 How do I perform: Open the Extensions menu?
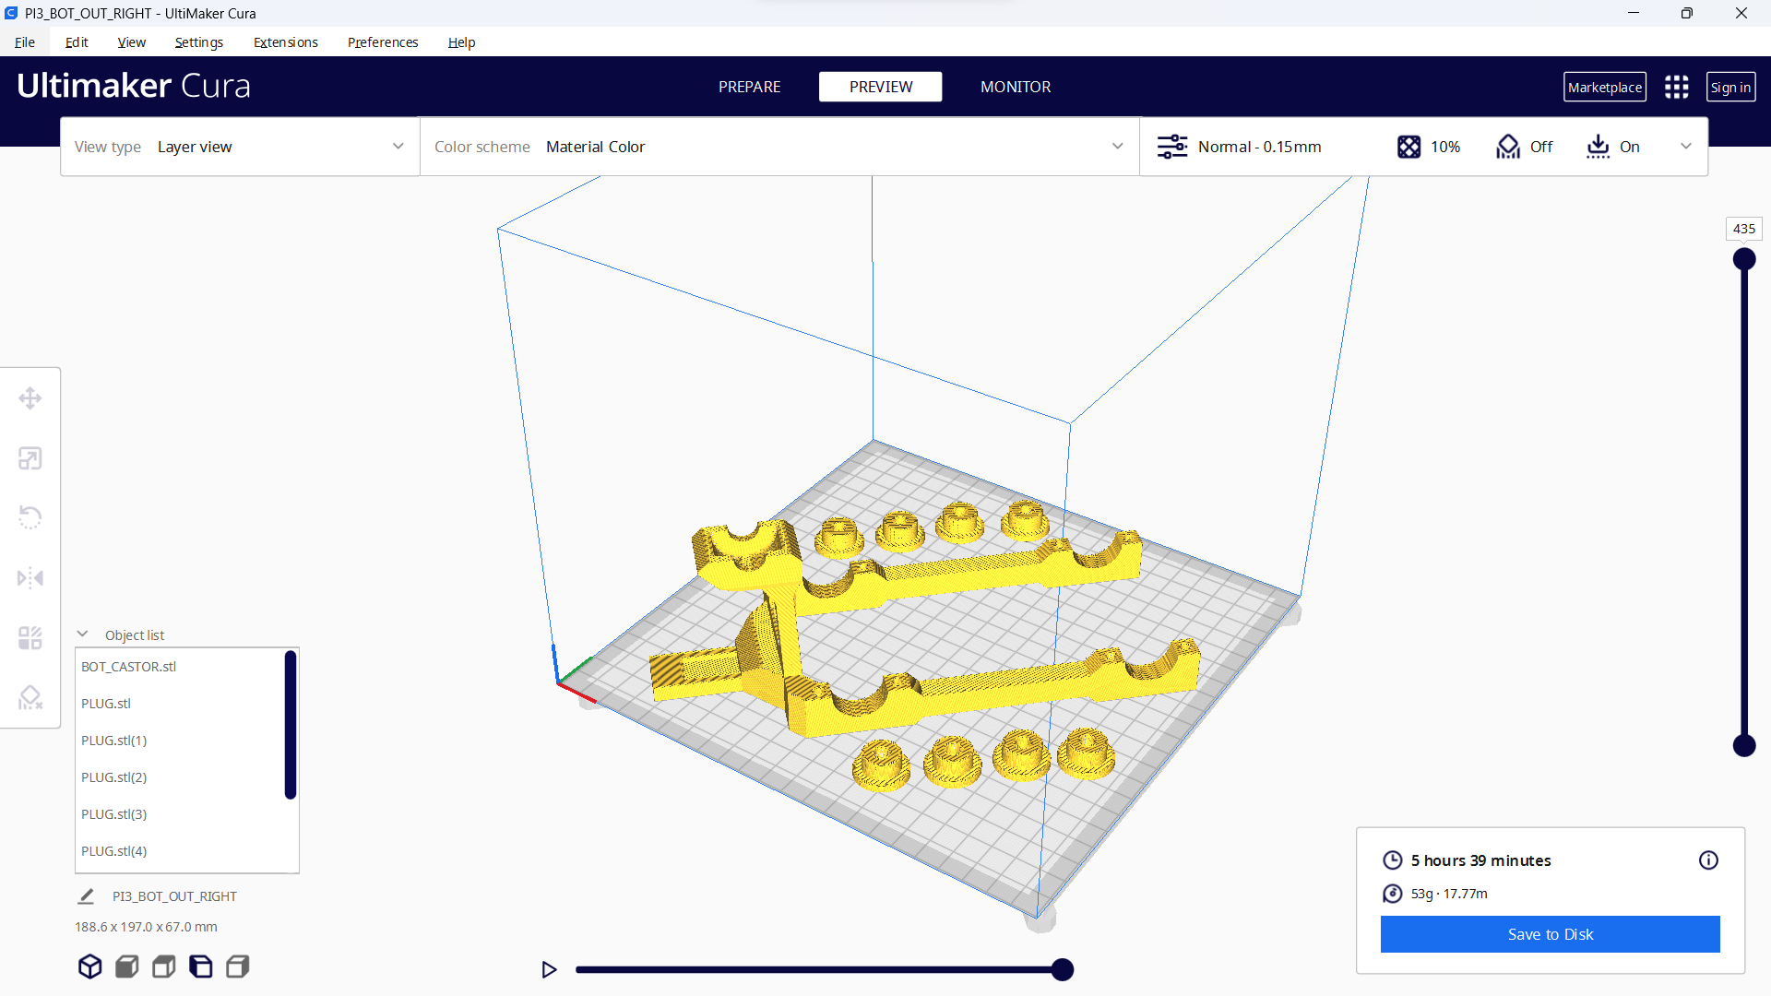coord(285,42)
